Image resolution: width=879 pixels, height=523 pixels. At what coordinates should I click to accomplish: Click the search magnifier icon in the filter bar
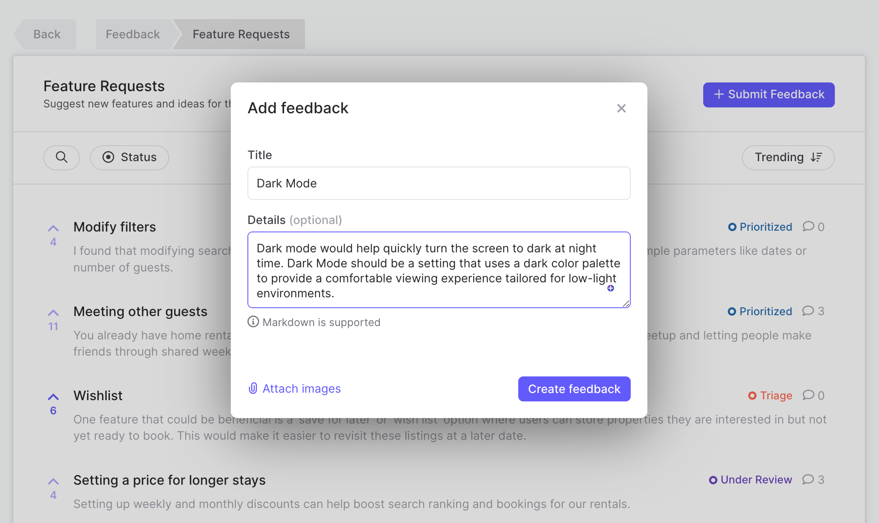61,158
